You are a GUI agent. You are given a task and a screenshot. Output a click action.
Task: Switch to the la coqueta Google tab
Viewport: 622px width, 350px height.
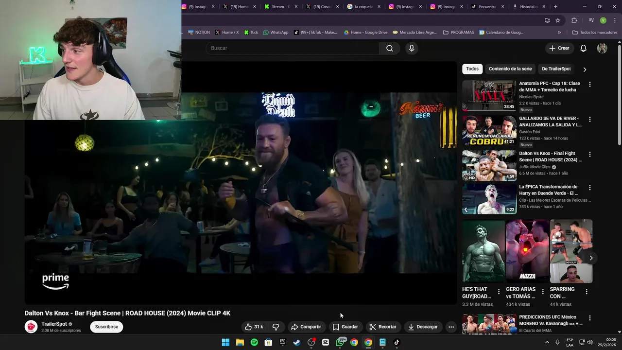[363, 7]
